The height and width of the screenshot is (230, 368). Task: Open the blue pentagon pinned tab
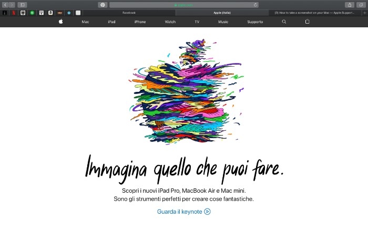pos(69,13)
